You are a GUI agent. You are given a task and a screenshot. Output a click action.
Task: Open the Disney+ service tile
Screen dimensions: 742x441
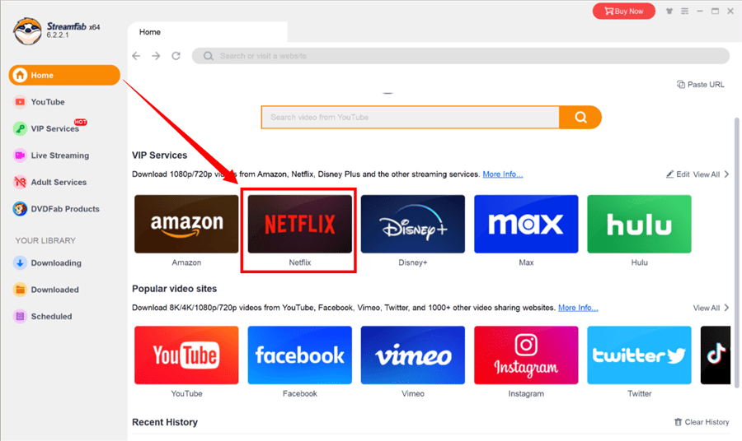[x=413, y=224]
